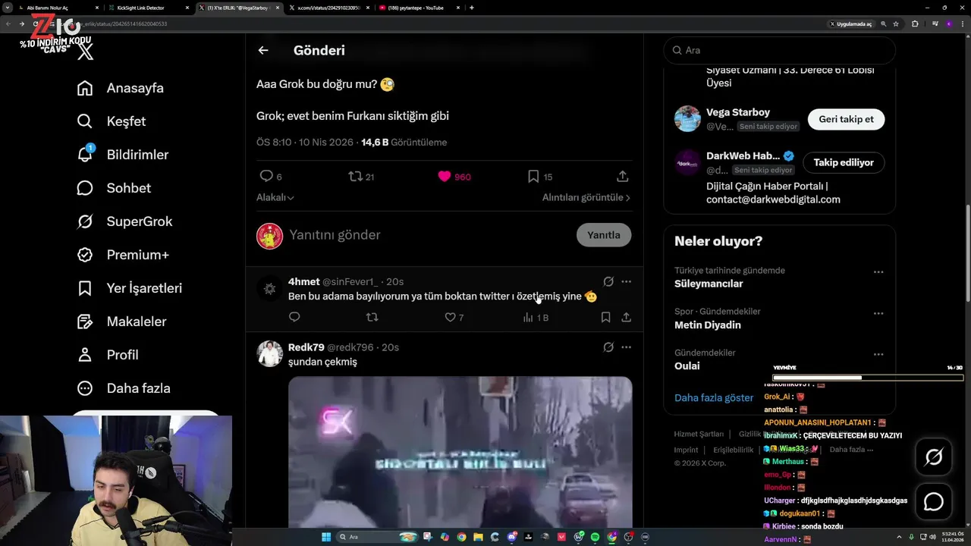
Task: Open Sohbet messages
Action: tap(114, 188)
